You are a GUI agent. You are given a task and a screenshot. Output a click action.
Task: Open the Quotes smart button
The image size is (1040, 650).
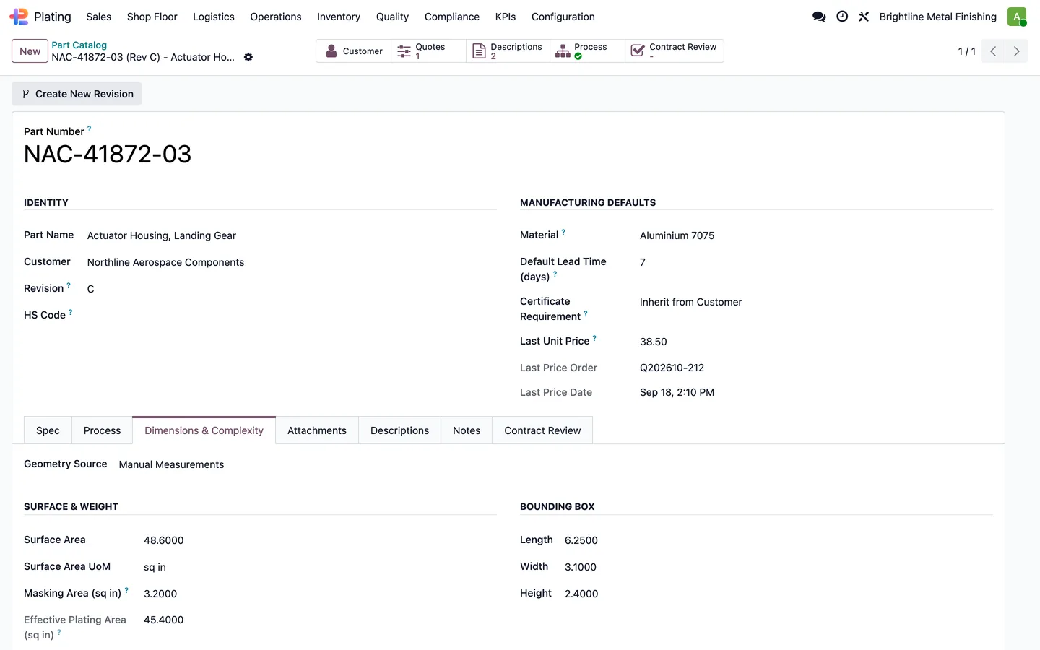pos(429,51)
